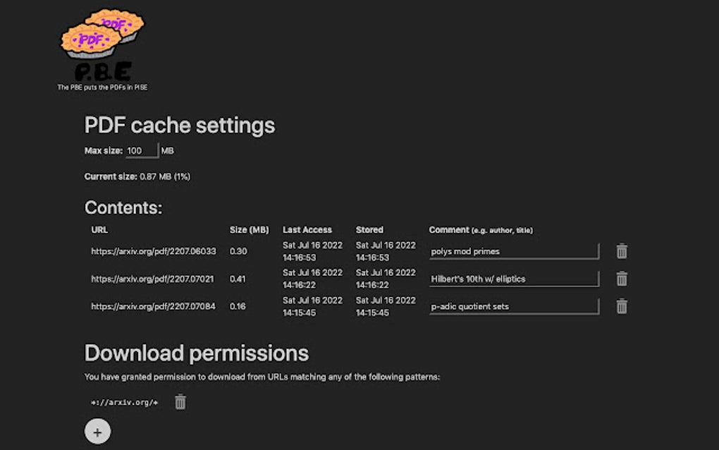Edit the 'p-adic quotient sets' comment
Image resolution: width=719 pixels, height=450 pixels.
(514, 306)
